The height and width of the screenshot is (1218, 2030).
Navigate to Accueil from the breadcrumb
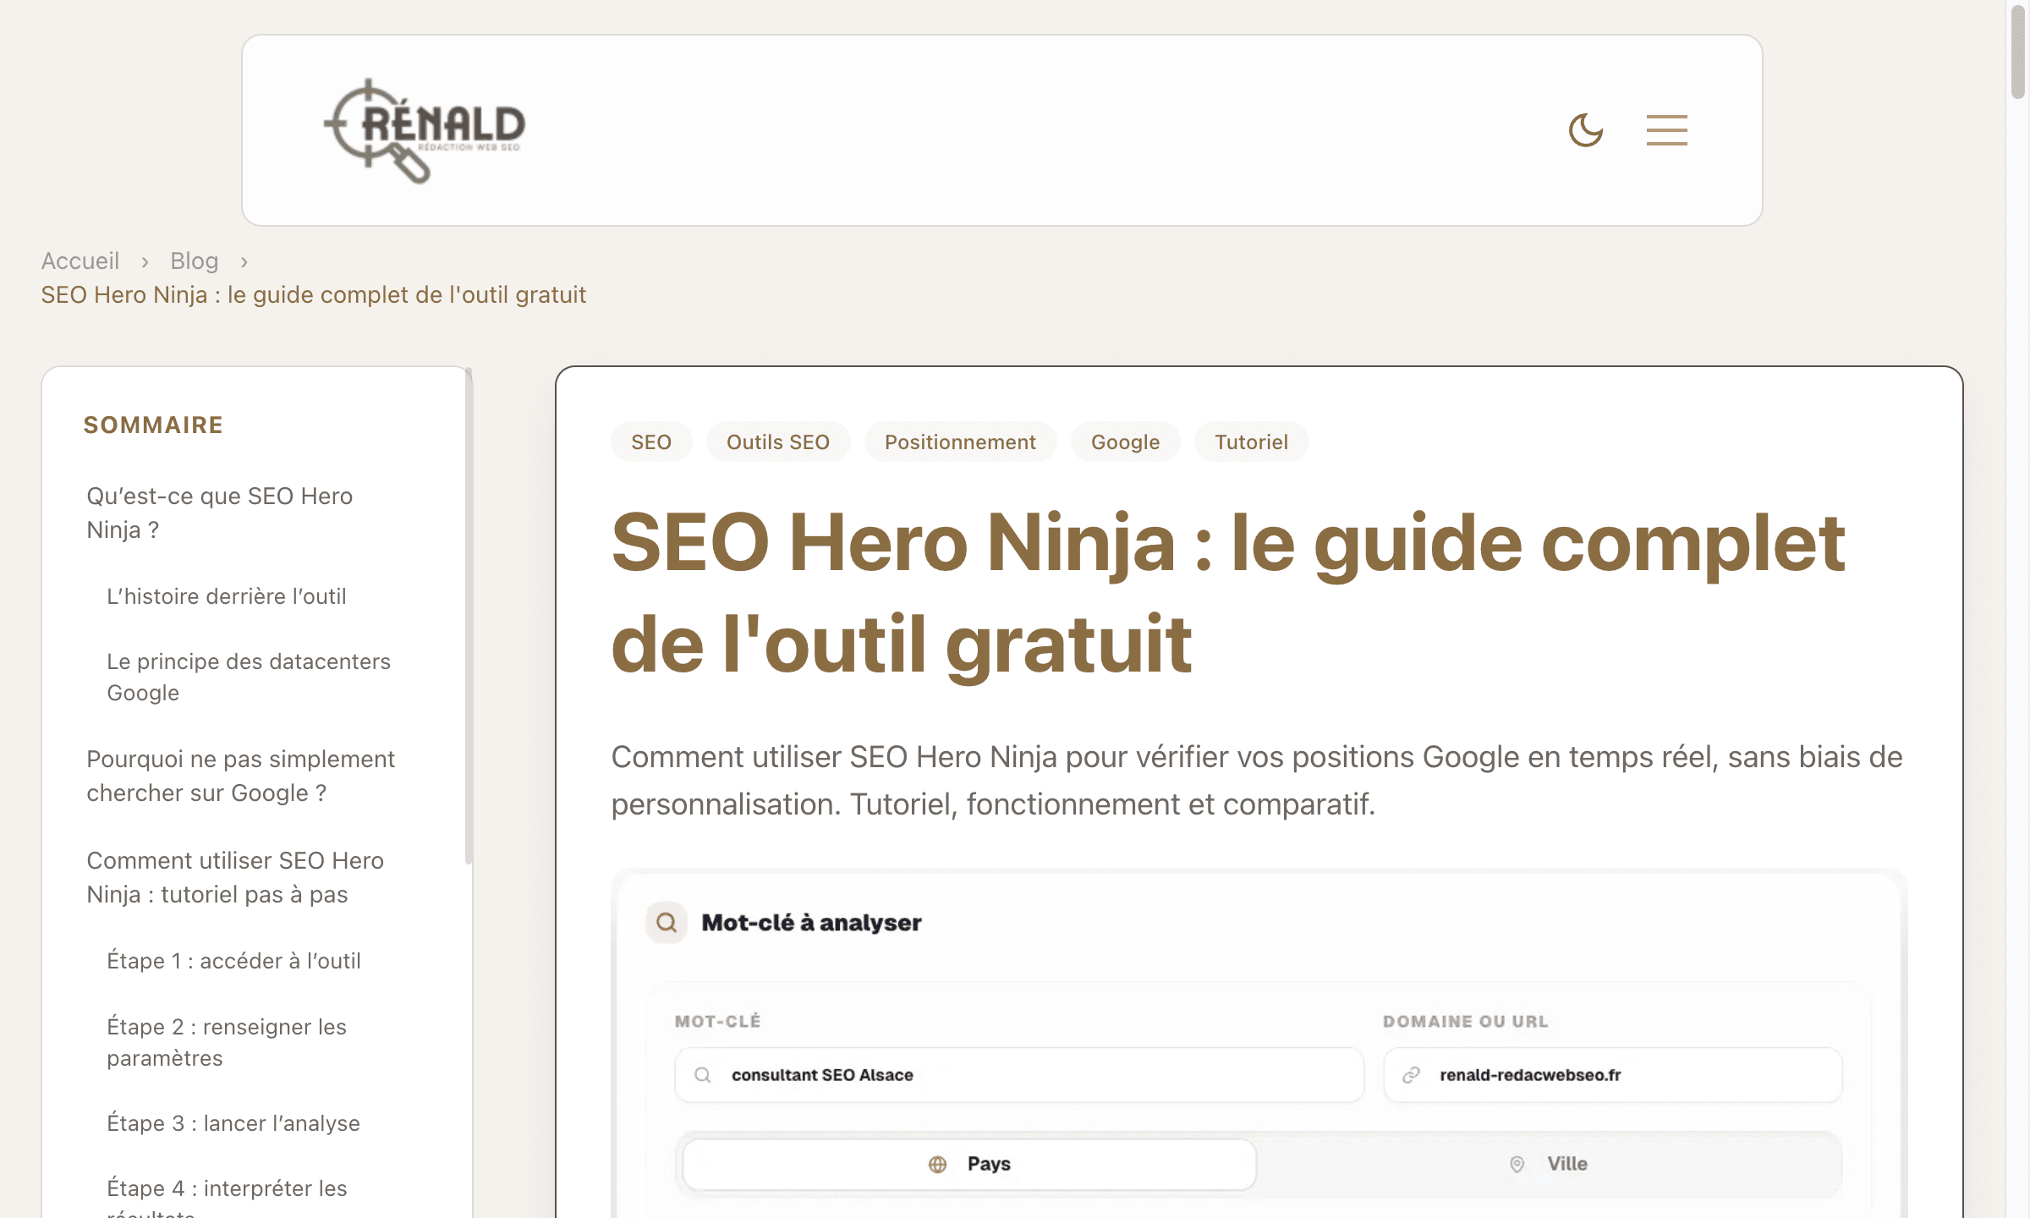tap(80, 261)
